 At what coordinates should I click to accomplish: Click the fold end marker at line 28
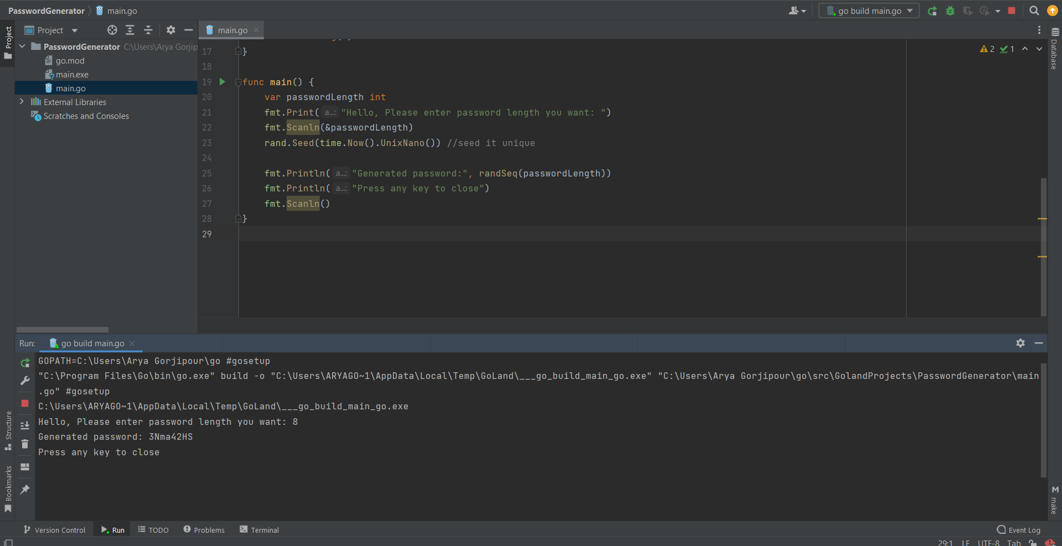[x=238, y=219]
